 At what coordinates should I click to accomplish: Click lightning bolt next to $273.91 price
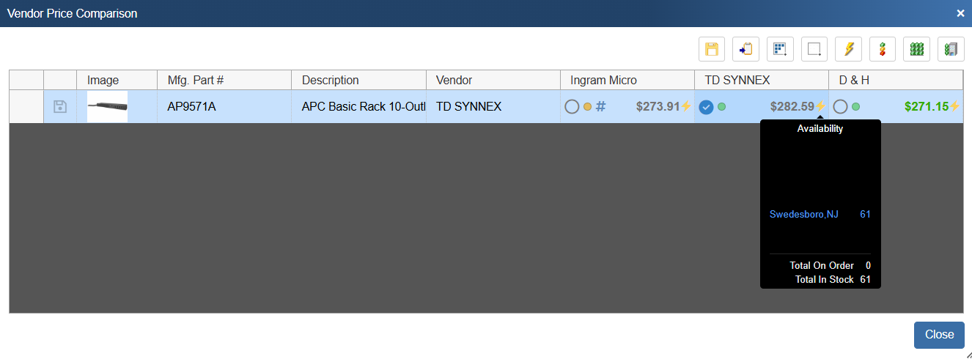click(686, 106)
